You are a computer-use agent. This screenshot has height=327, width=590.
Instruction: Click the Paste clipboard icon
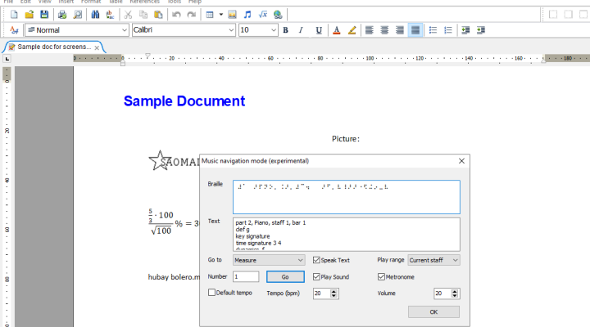pos(158,15)
